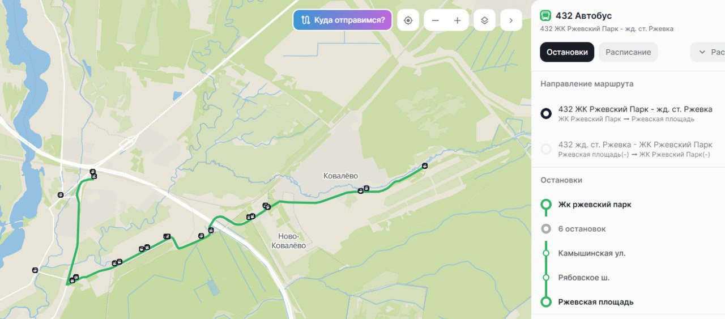Click the locate me target icon
Image resolution: width=725 pixels, height=319 pixels.
pyautogui.click(x=408, y=20)
